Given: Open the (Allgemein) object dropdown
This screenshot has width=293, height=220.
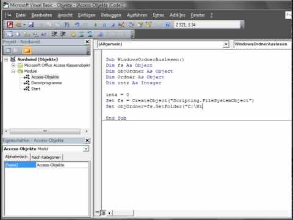Looking at the screenshot, I should coord(226,44).
